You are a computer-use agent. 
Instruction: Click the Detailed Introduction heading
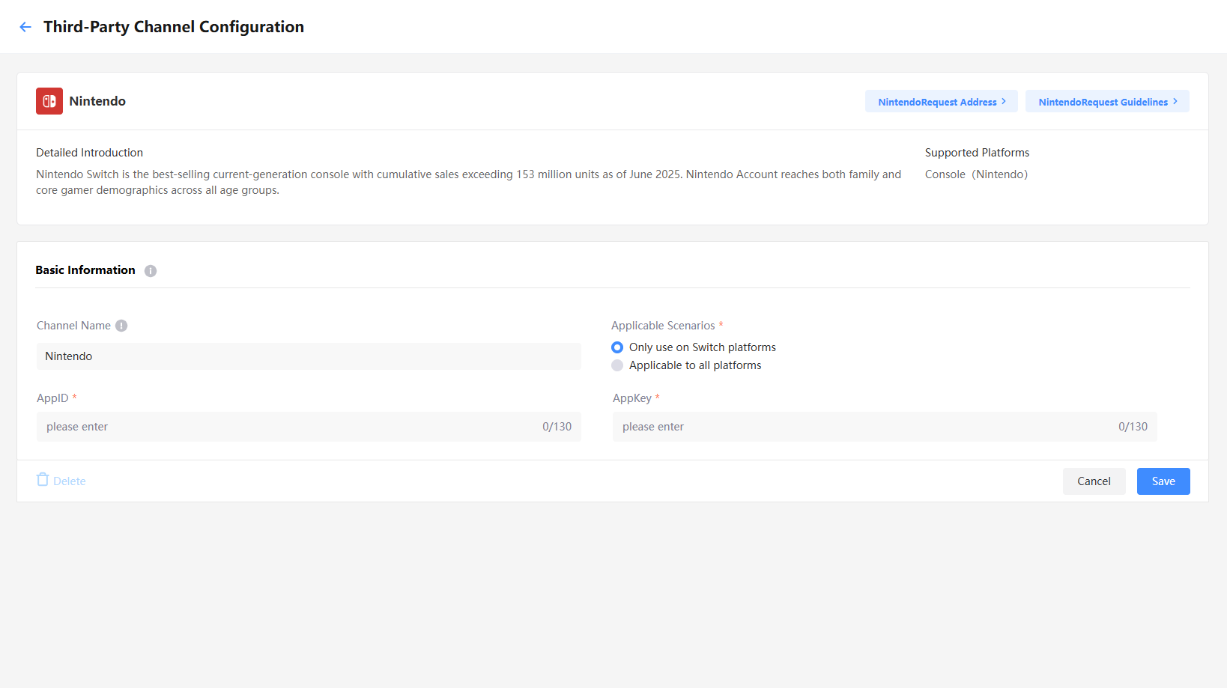[89, 153]
